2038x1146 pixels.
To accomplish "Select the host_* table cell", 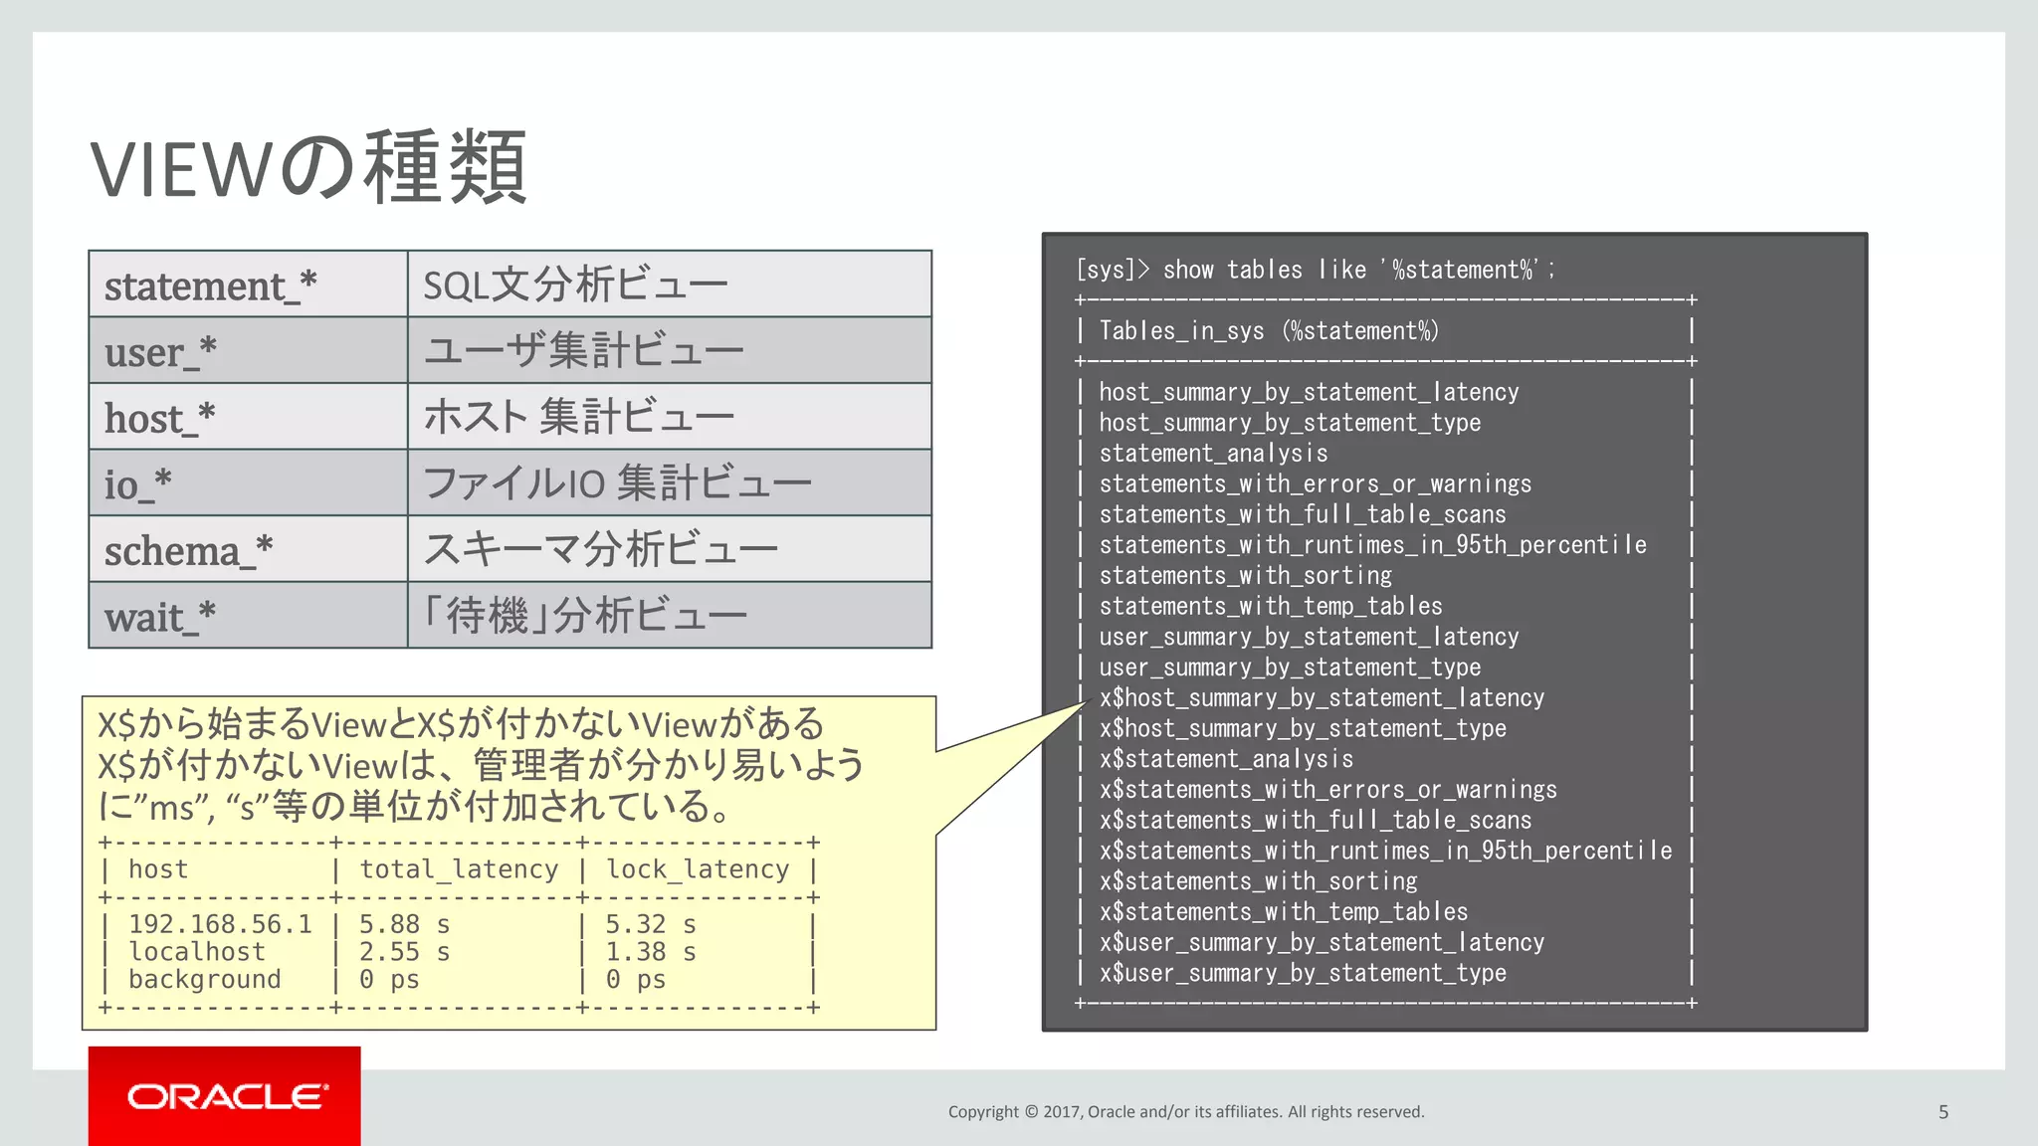I will (x=248, y=417).
